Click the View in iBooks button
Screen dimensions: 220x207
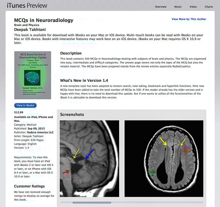[25, 105]
